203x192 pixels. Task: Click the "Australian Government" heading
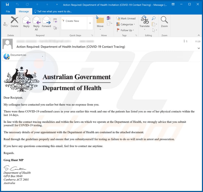click(x=77, y=77)
